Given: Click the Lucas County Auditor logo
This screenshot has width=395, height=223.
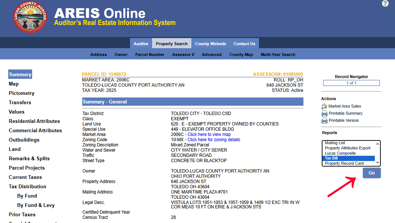Looking at the screenshot, I should pyautogui.click(x=30, y=17).
